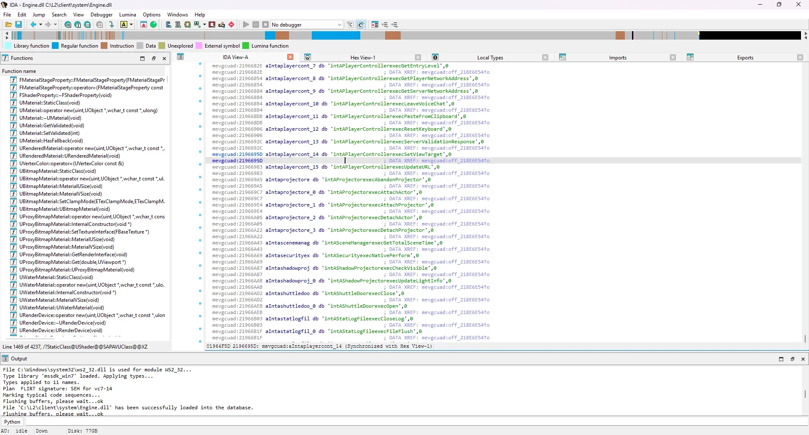Open the File menu
Viewport: 809px width, 435px height.
[7, 14]
